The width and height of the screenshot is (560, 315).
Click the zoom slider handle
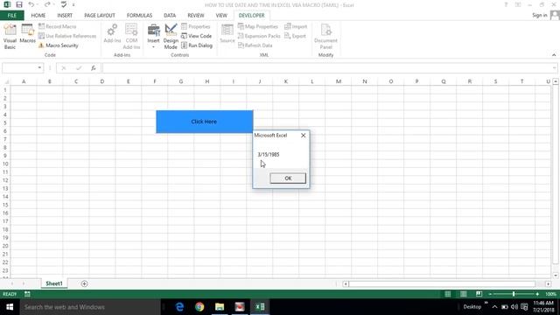[514, 294]
